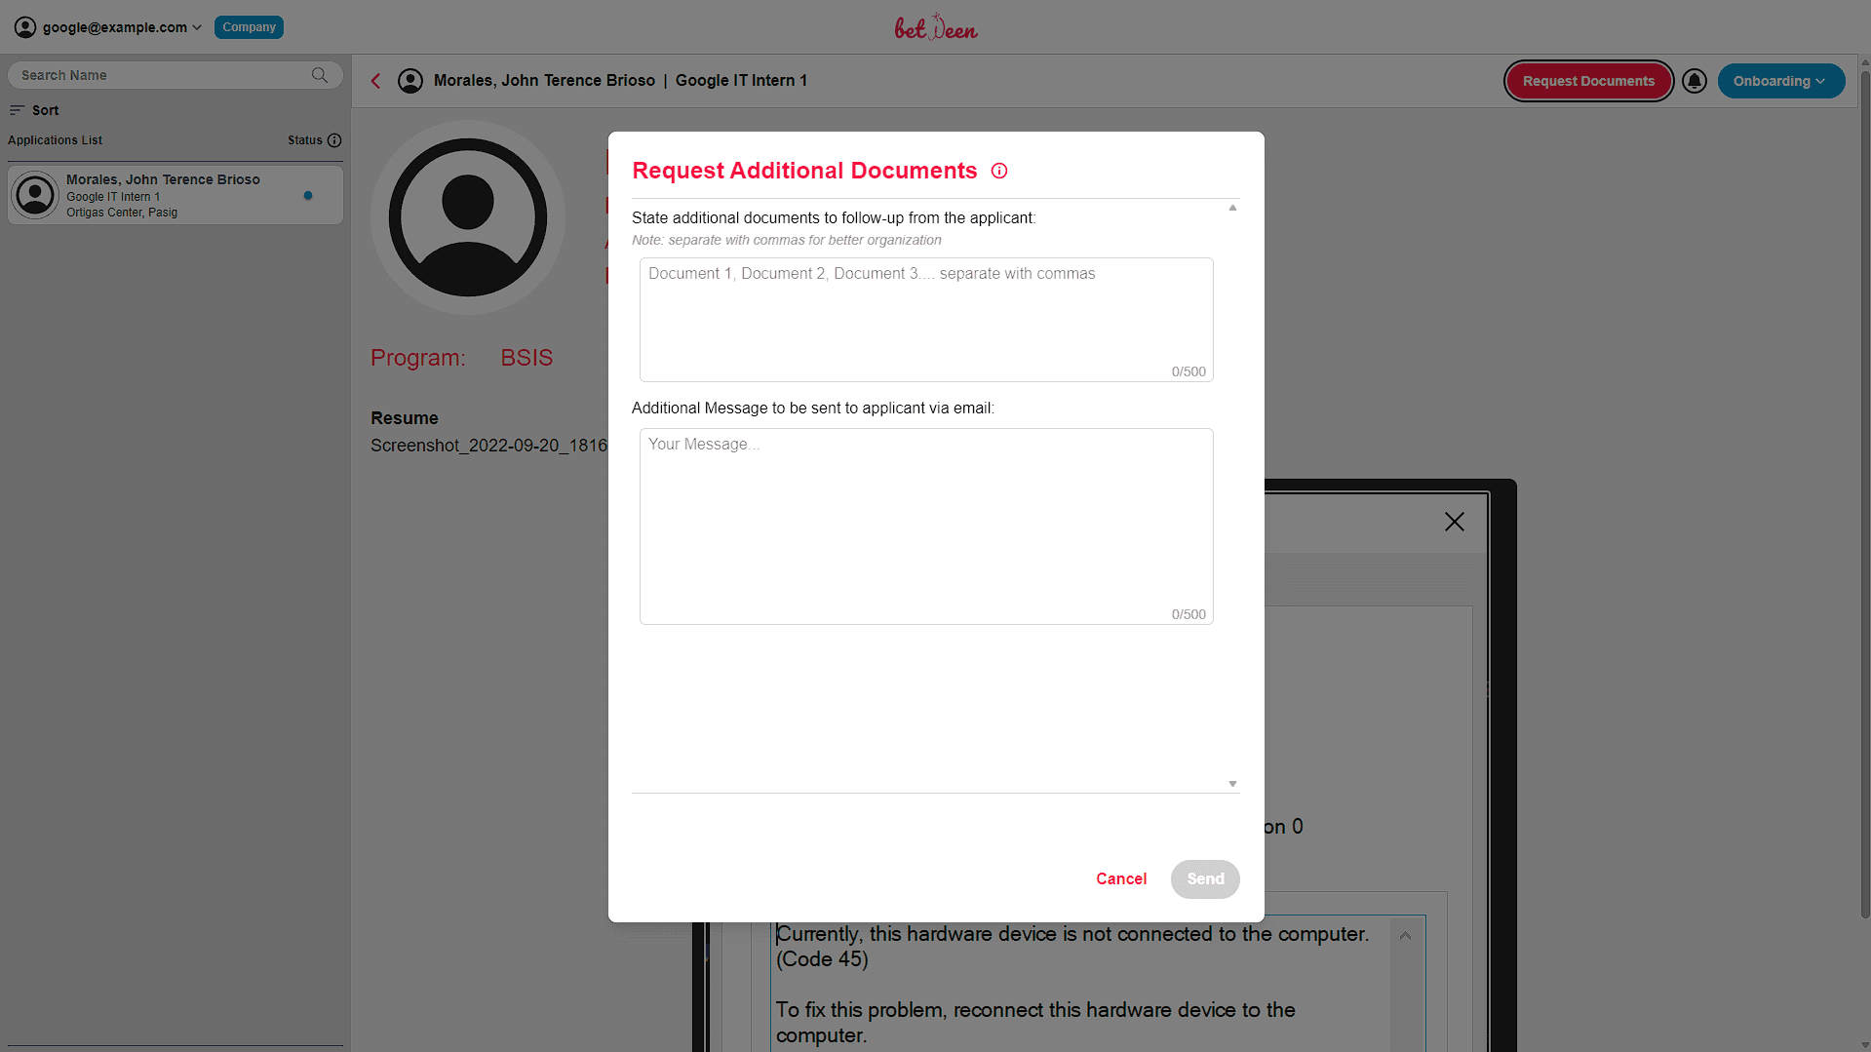
Task: Click the info icon beside Request Additional Documents
Action: coord(999,172)
